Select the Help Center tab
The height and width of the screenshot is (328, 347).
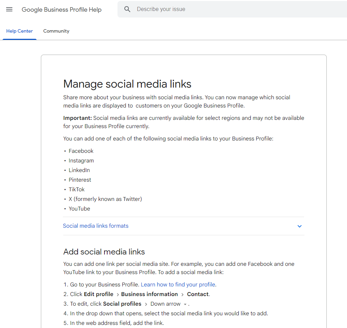[20, 31]
